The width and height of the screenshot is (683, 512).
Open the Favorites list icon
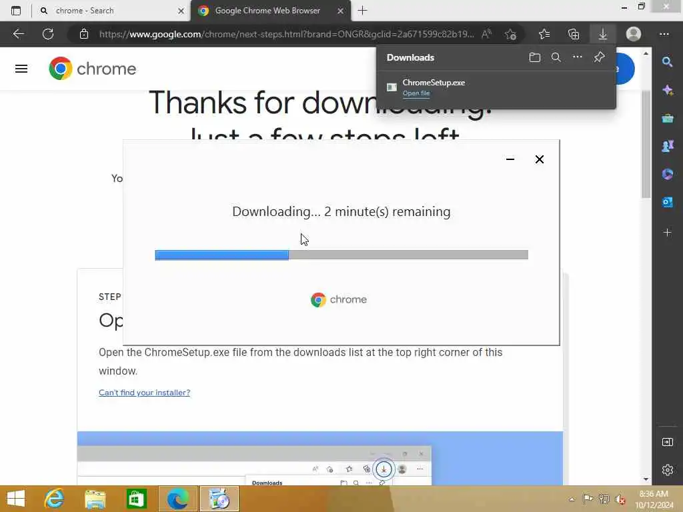(544, 34)
